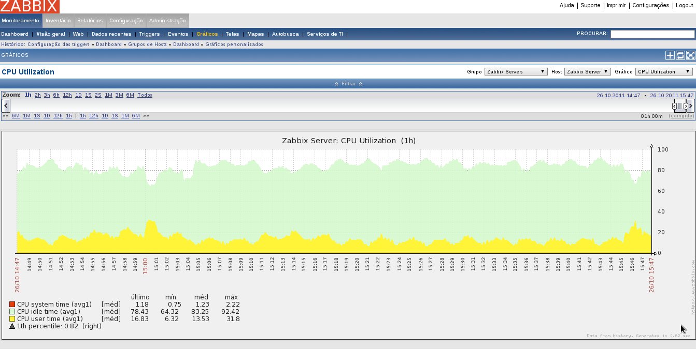The width and height of the screenshot is (696, 349).
Task: Open Triggers submenu
Action: pos(150,34)
